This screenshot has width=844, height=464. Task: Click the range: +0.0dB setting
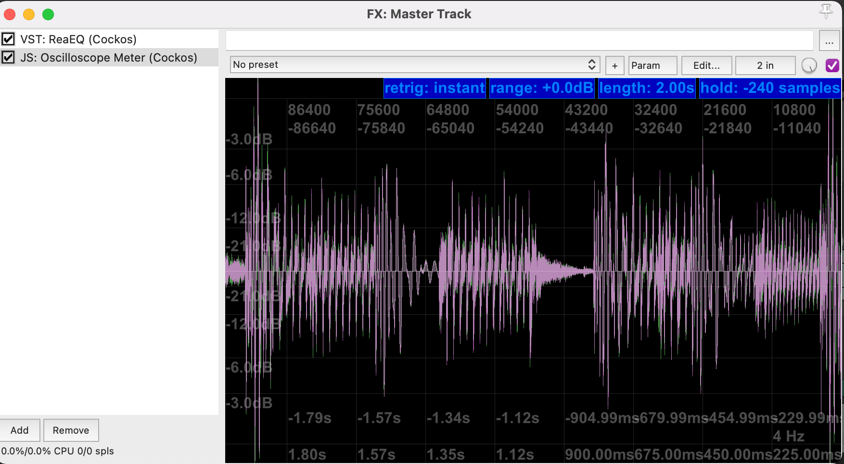tap(542, 88)
